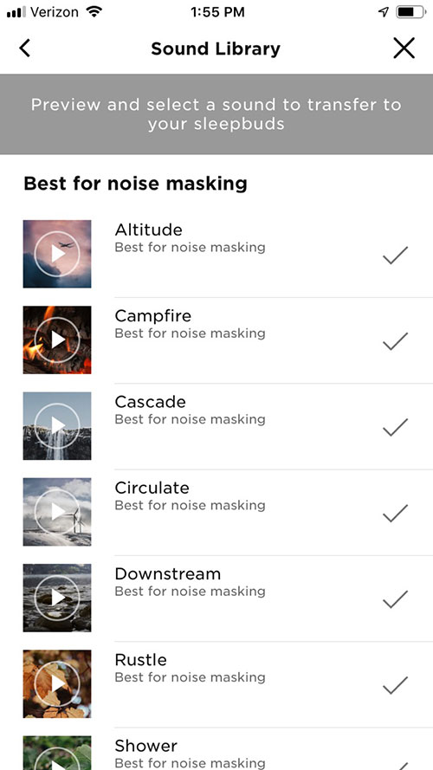Screen dimensions: 433x770
Task: Go back using the left chevron
Action: [24, 49]
